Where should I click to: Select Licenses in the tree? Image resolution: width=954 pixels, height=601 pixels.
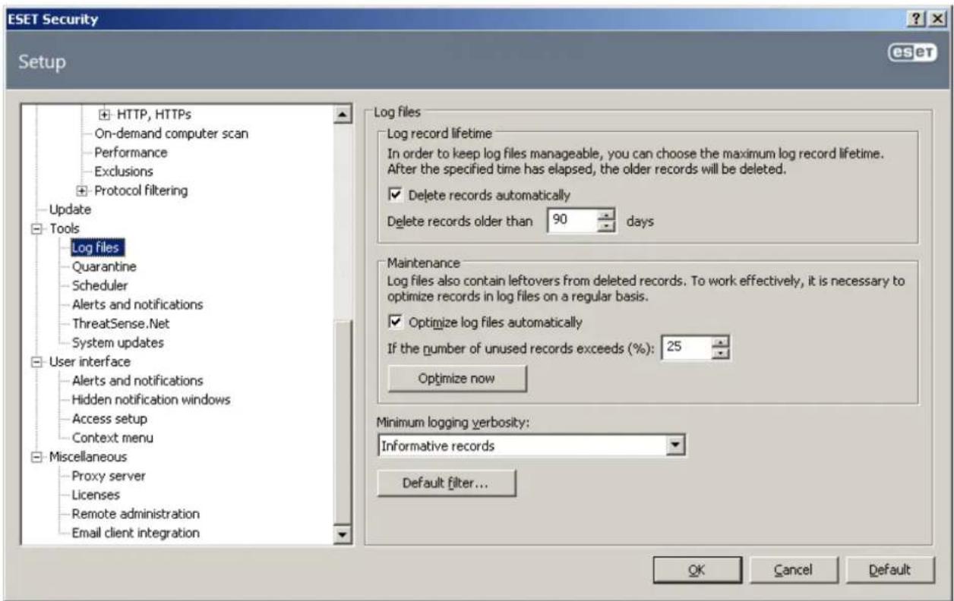coord(95,495)
